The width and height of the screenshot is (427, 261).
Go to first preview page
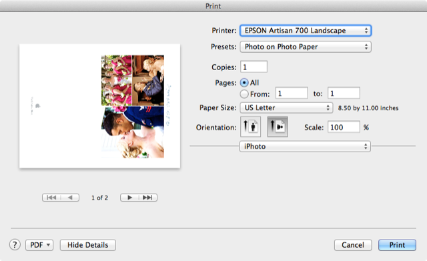51,198
